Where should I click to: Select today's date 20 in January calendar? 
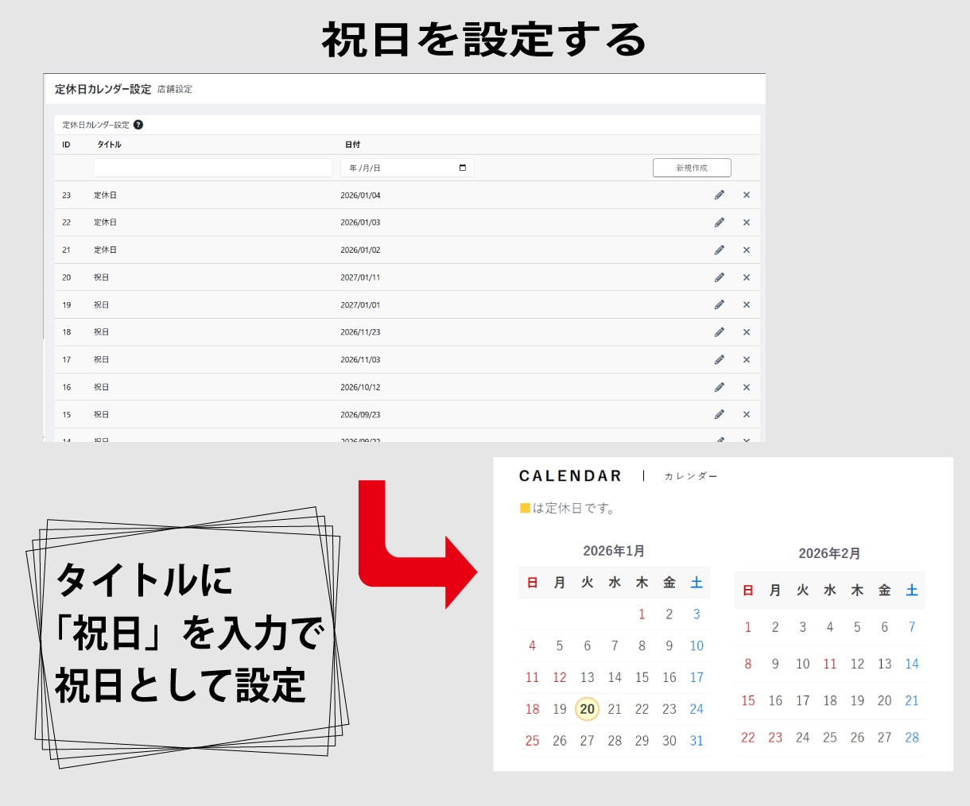click(x=587, y=709)
